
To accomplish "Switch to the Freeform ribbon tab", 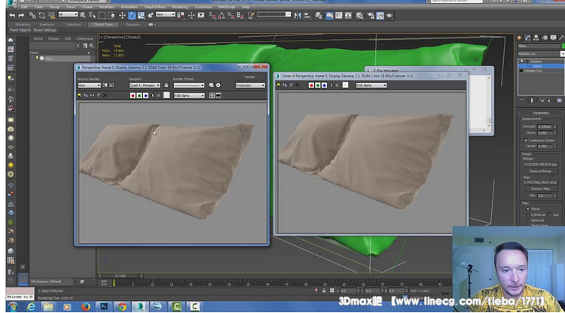I will tap(47, 24).
